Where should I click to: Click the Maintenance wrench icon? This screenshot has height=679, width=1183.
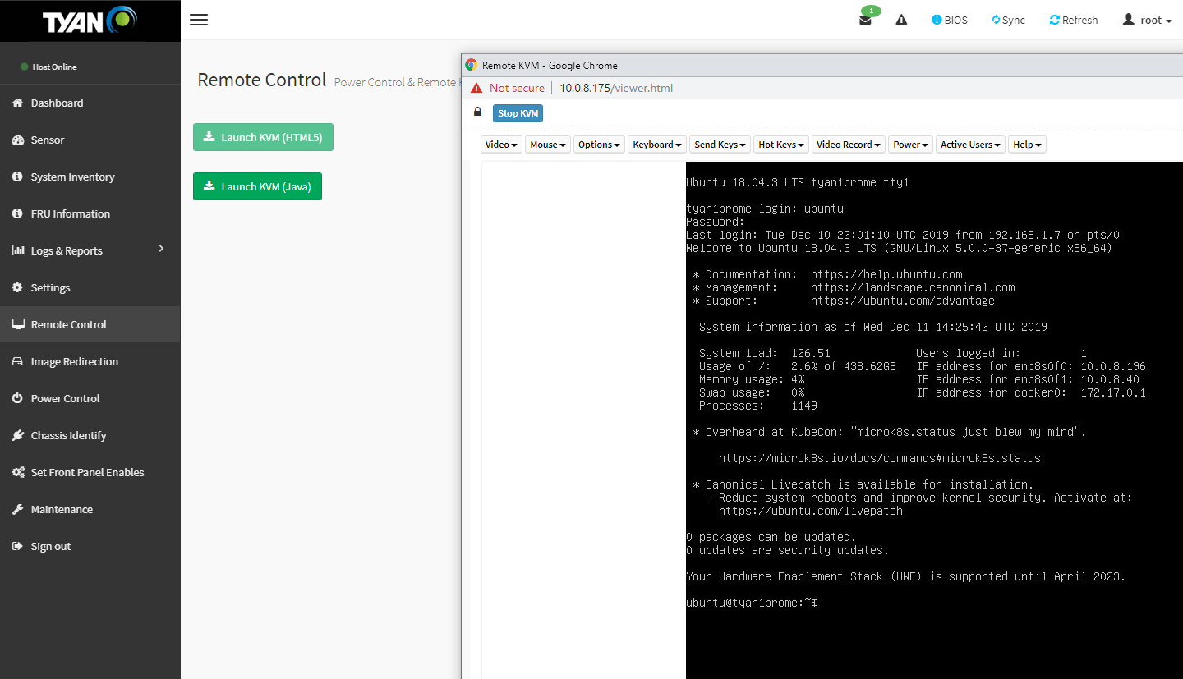(x=17, y=509)
